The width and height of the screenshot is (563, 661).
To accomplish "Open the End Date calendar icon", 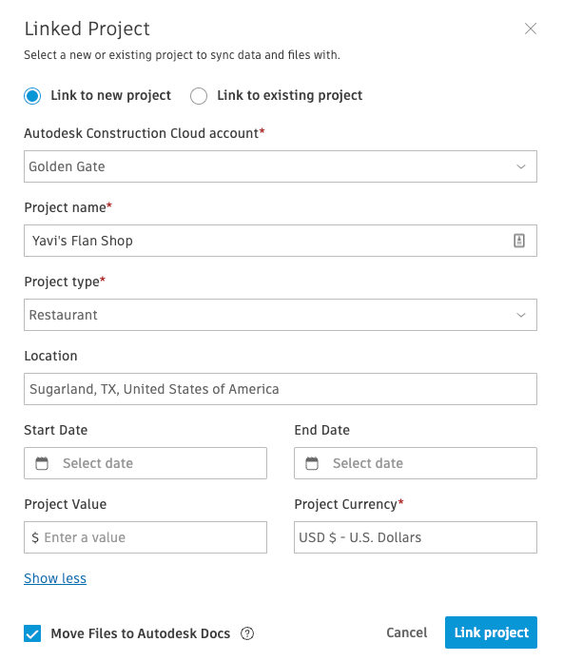I will (x=312, y=463).
